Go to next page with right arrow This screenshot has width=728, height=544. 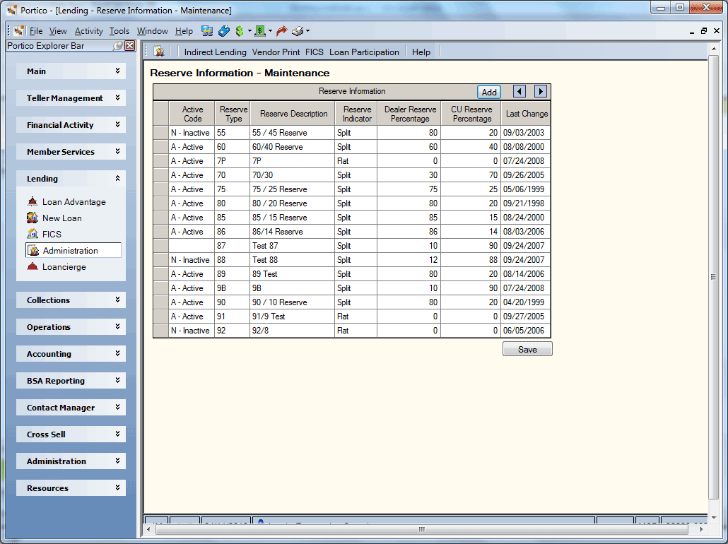coord(541,91)
